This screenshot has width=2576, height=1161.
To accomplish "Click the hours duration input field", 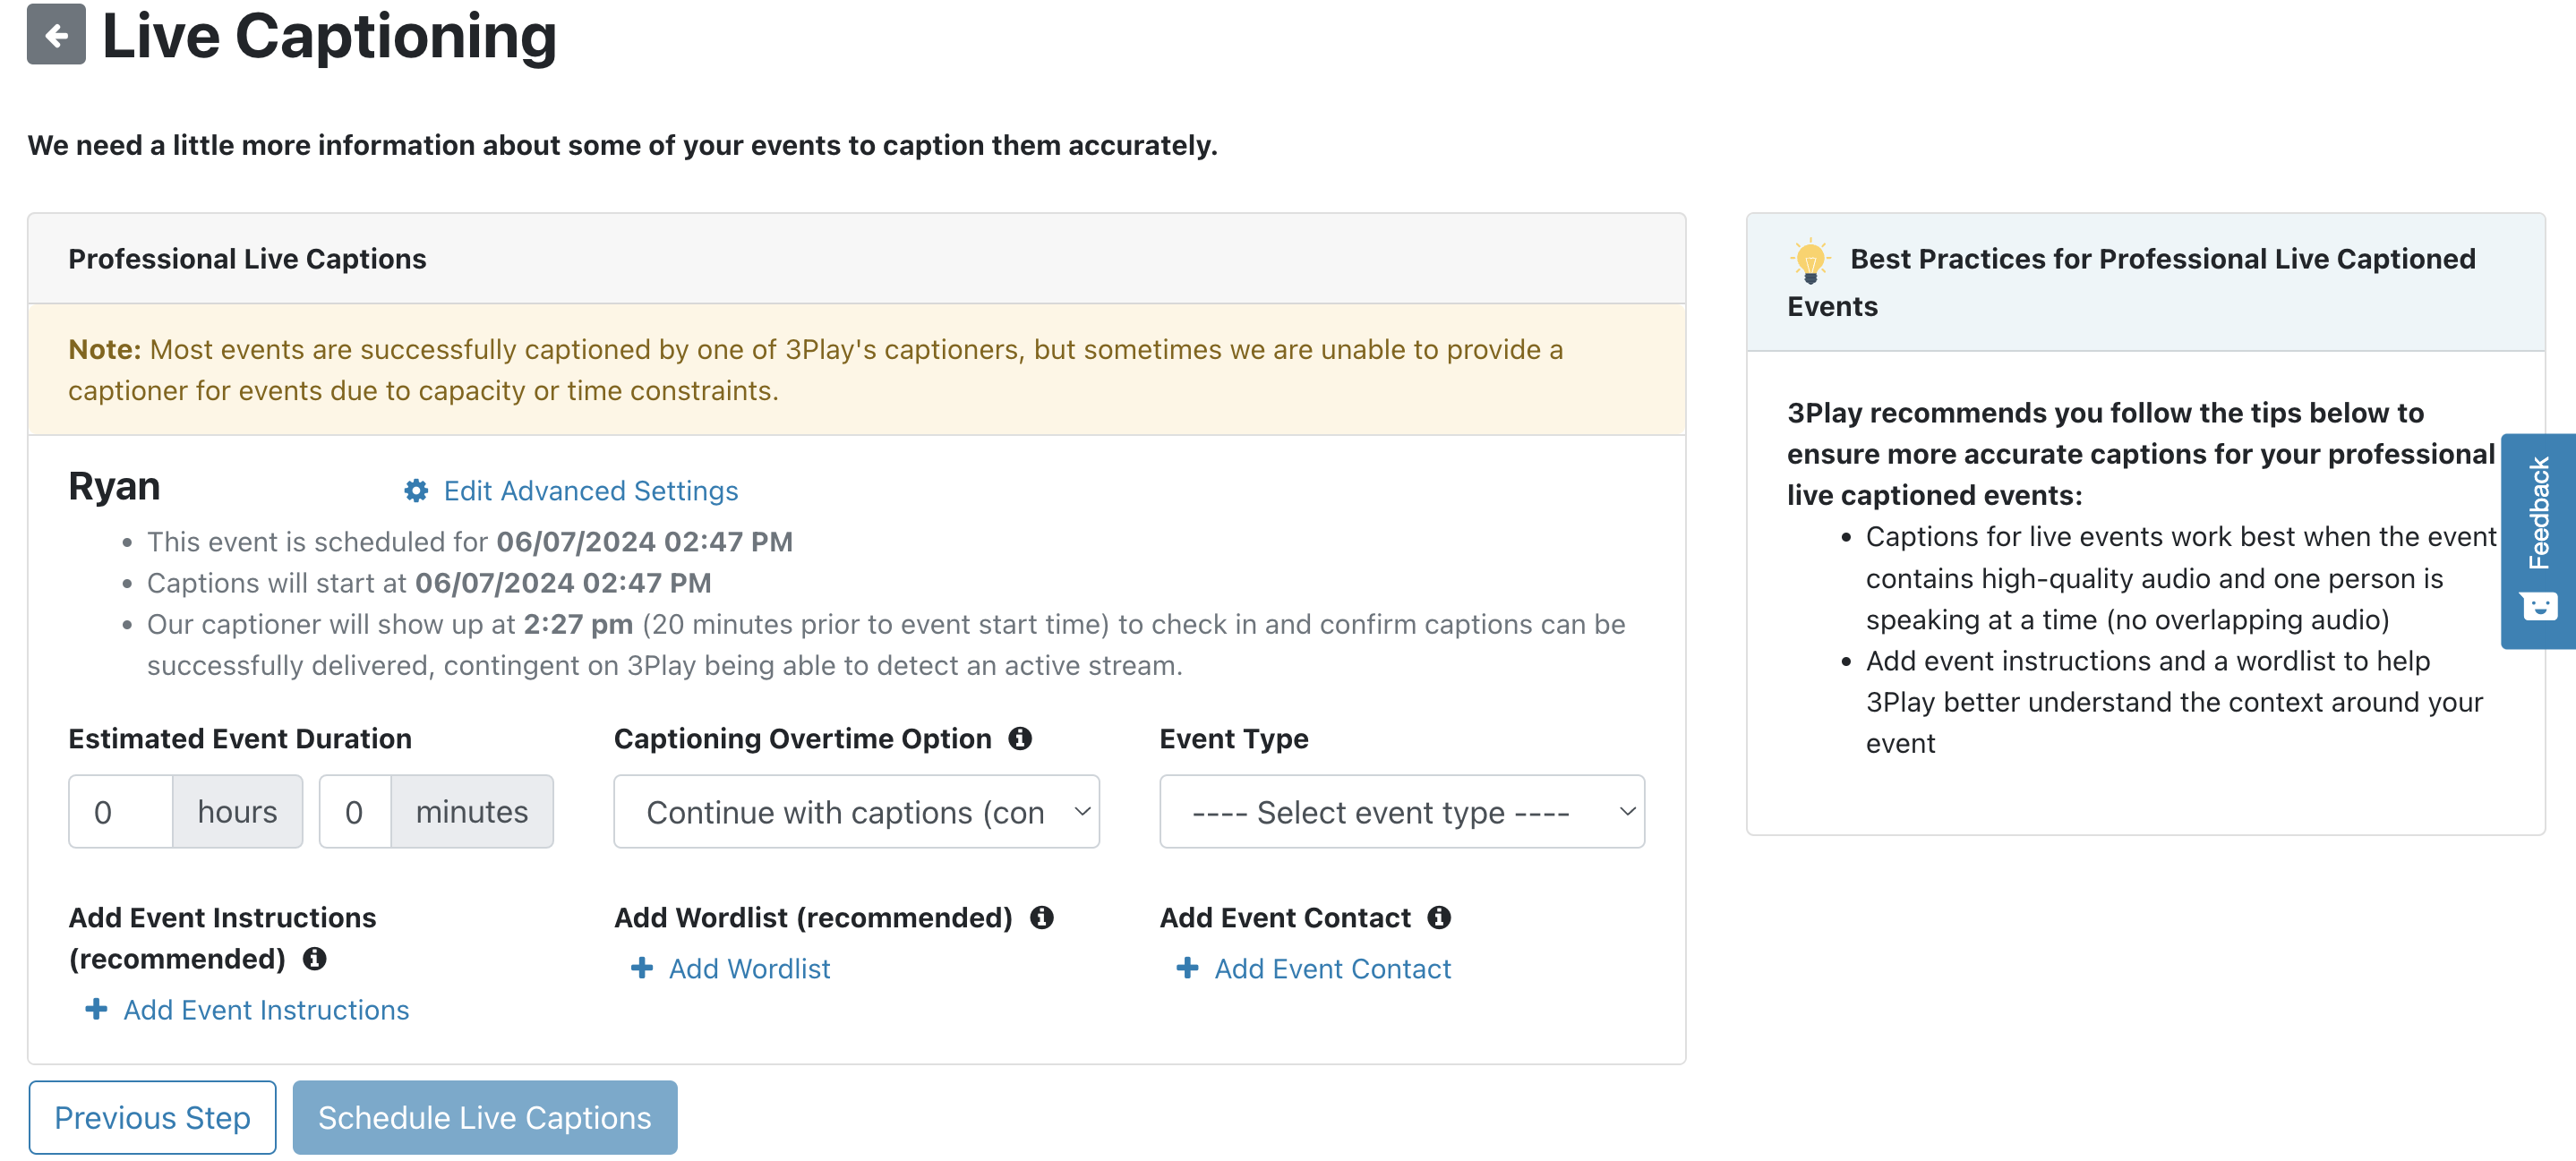I will (x=119, y=811).
